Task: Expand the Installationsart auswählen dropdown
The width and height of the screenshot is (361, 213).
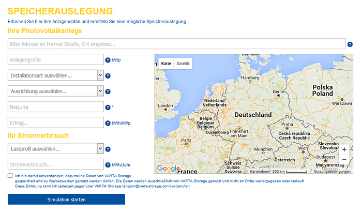Action: point(56,75)
